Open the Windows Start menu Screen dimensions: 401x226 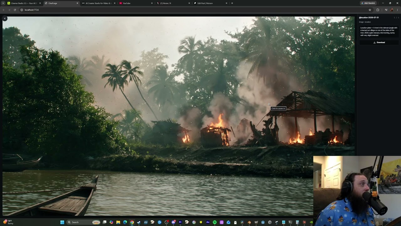[x=62, y=222]
